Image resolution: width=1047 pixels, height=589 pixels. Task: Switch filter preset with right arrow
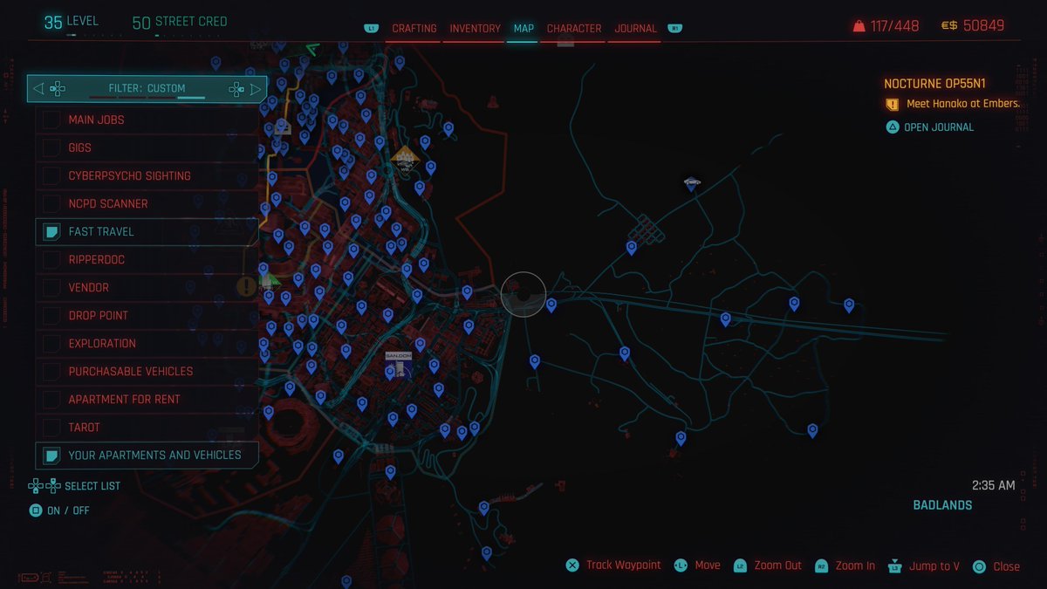pos(256,88)
